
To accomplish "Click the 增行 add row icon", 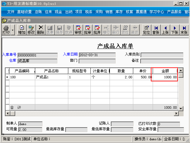I will 107,30.
